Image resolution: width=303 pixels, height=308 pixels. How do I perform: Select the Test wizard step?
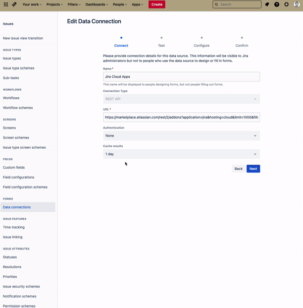coord(161,45)
